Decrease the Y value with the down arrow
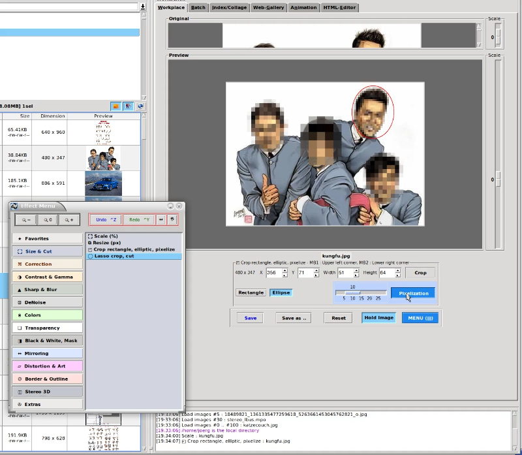522x455 pixels. pos(316,275)
